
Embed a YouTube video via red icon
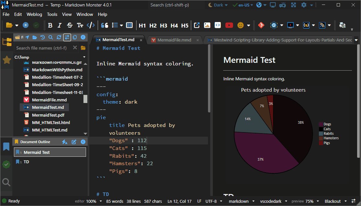click(x=229, y=25)
